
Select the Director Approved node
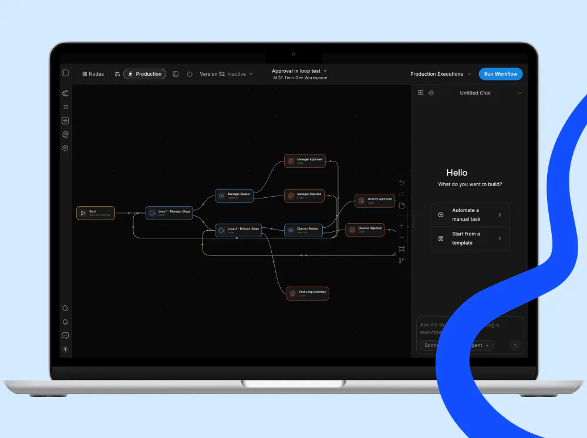pos(375,201)
